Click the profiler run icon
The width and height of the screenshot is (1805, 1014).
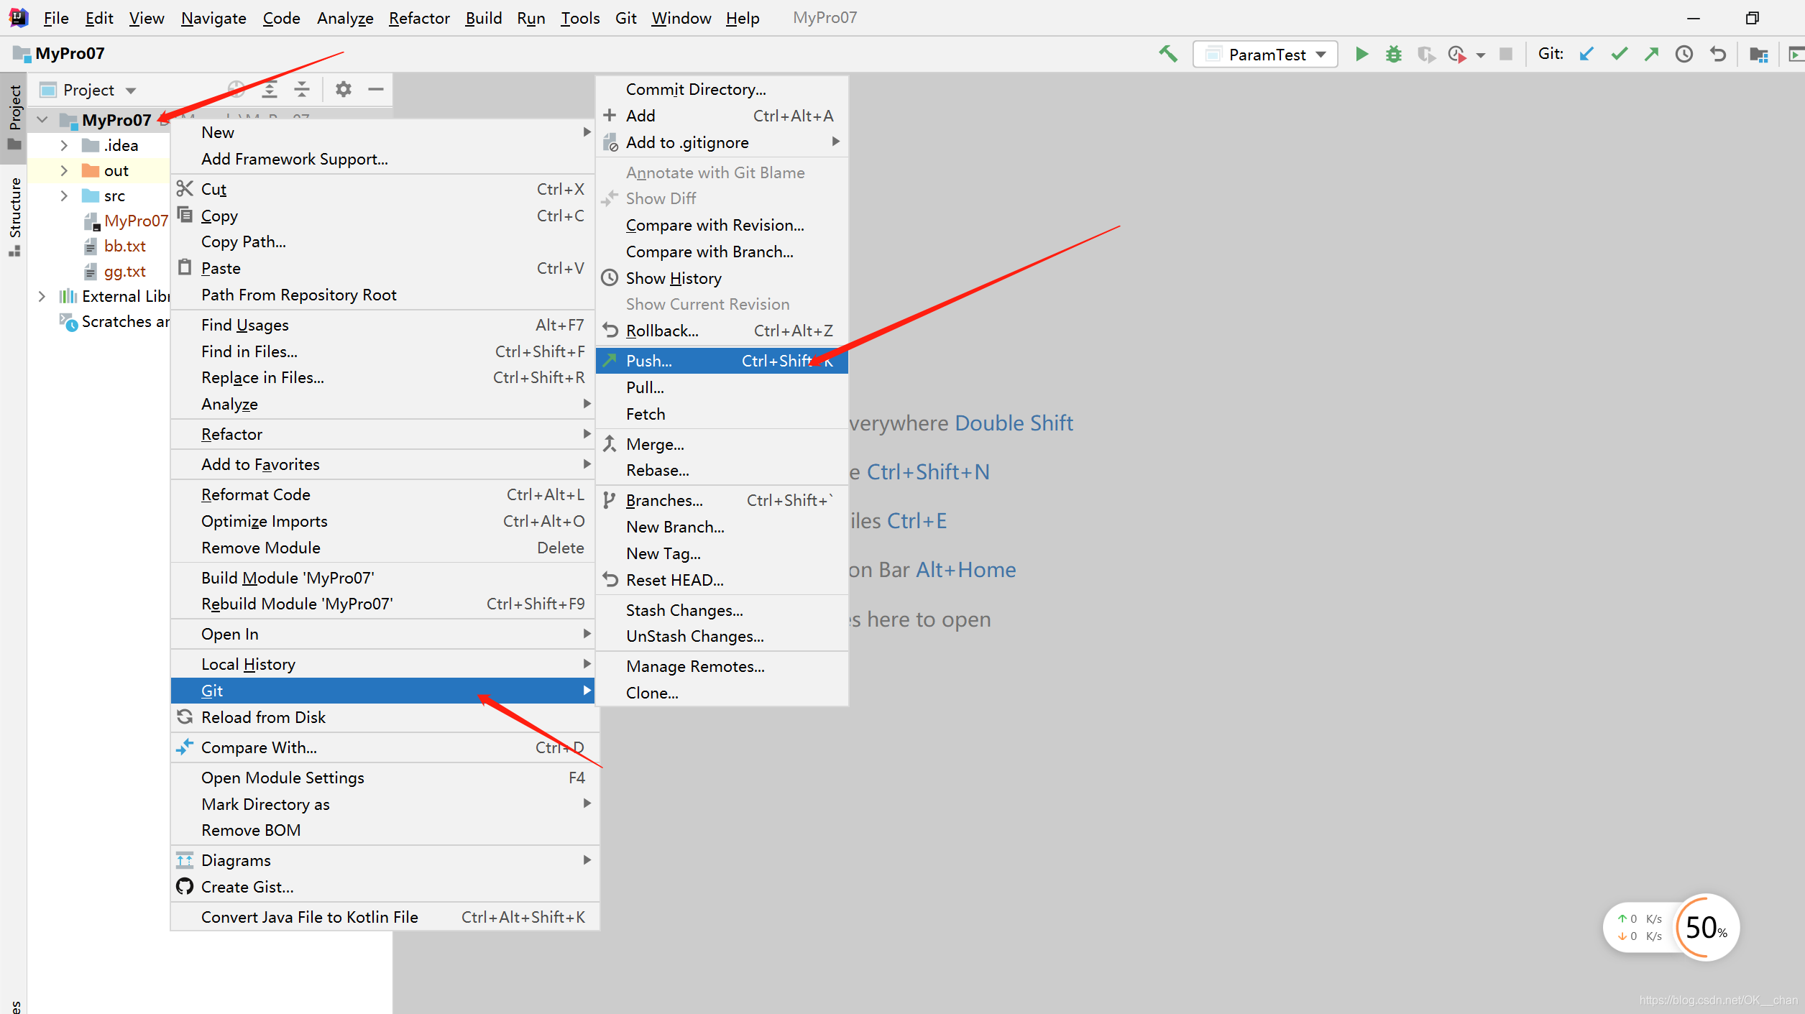[1457, 54]
